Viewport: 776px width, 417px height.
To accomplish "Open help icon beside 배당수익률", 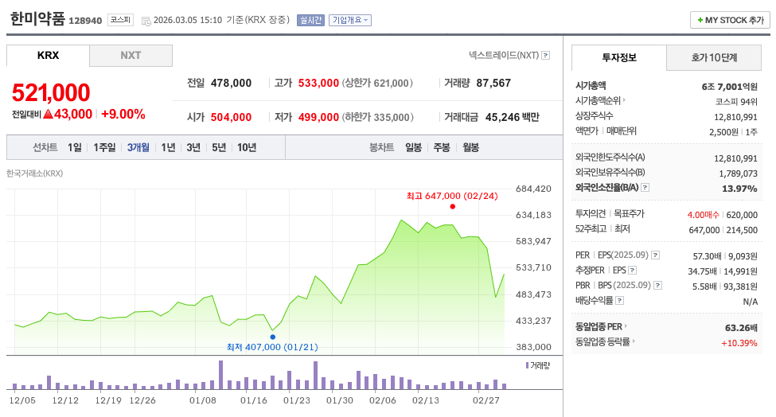I will 619,301.
